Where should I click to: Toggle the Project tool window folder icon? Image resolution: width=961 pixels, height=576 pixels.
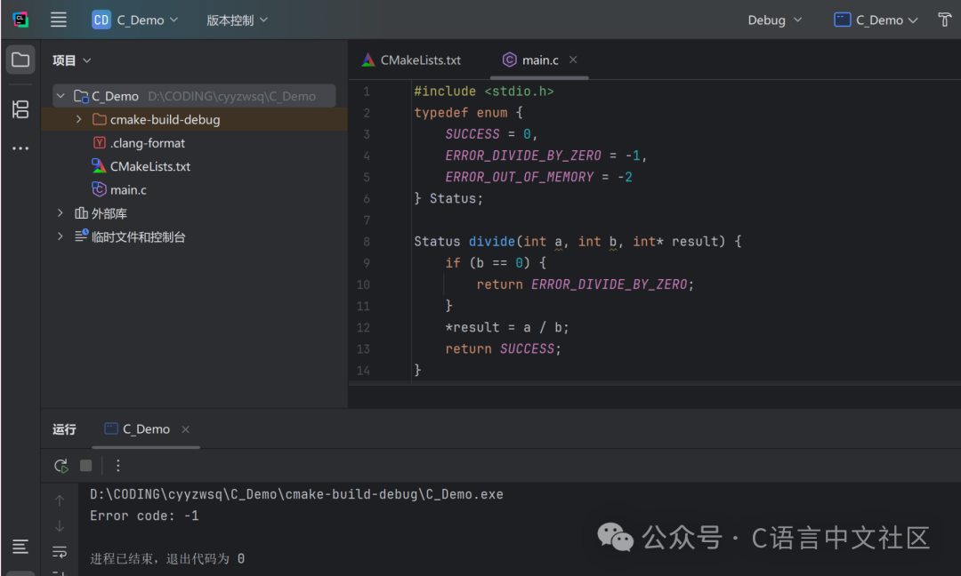click(x=20, y=60)
